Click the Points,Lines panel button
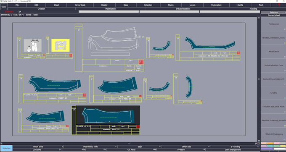Screen dimensions: 286x152 tap(274, 24)
